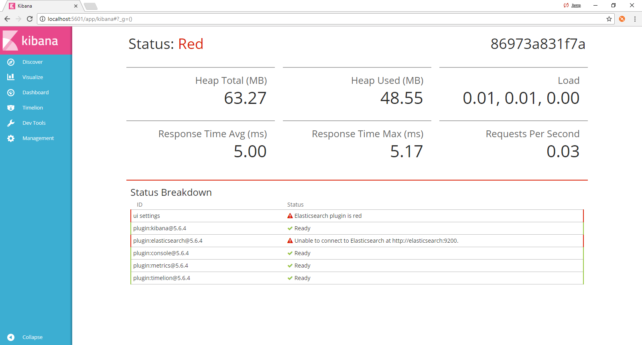Open the Chrome three-dot menu
The height and width of the screenshot is (345, 642).
tap(635, 19)
